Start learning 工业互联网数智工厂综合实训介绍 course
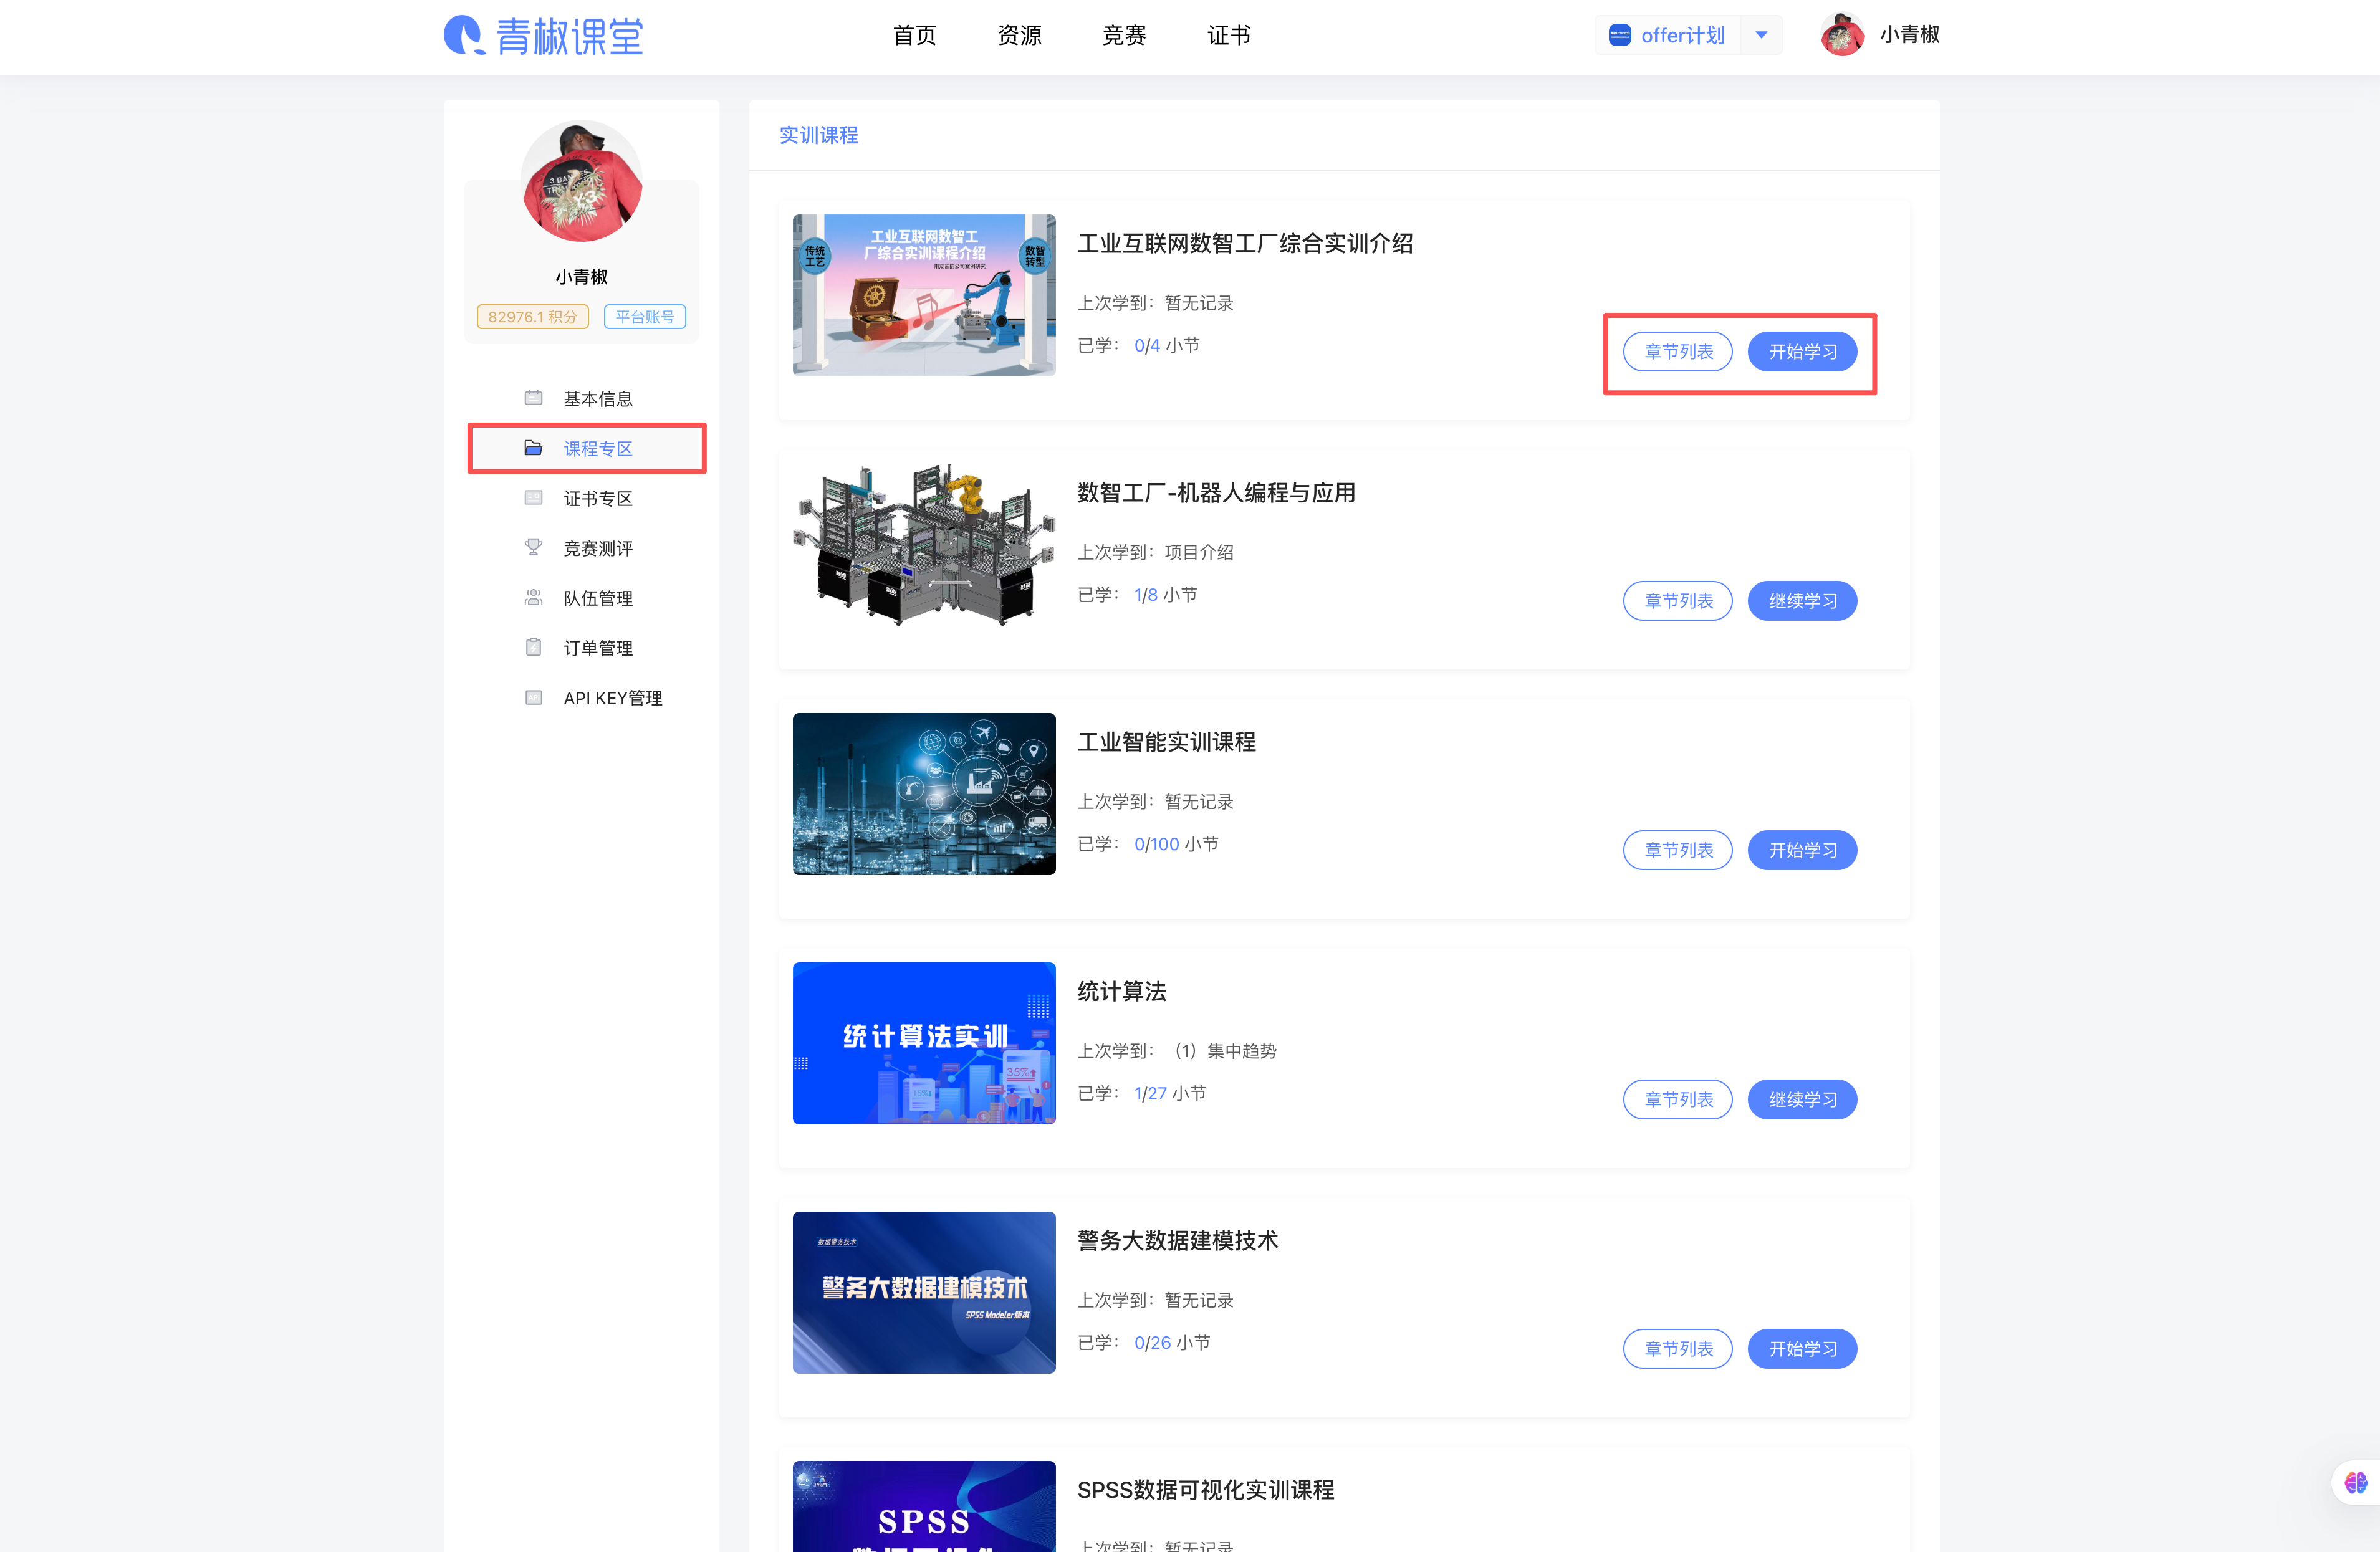Viewport: 2380px width, 1552px height. [x=1802, y=351]
